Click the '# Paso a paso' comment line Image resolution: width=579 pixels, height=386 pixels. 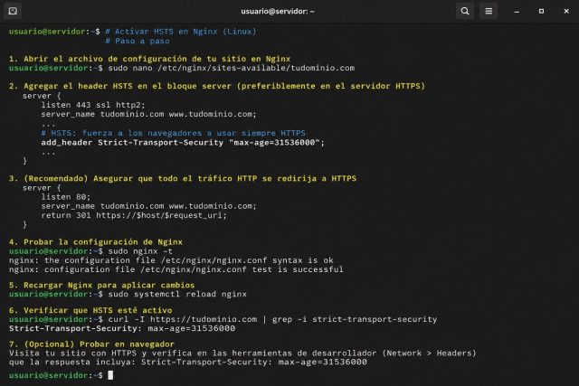click(138, 41)
